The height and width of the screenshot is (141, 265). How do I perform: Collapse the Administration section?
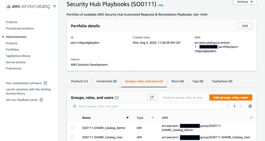coord(3,37)
